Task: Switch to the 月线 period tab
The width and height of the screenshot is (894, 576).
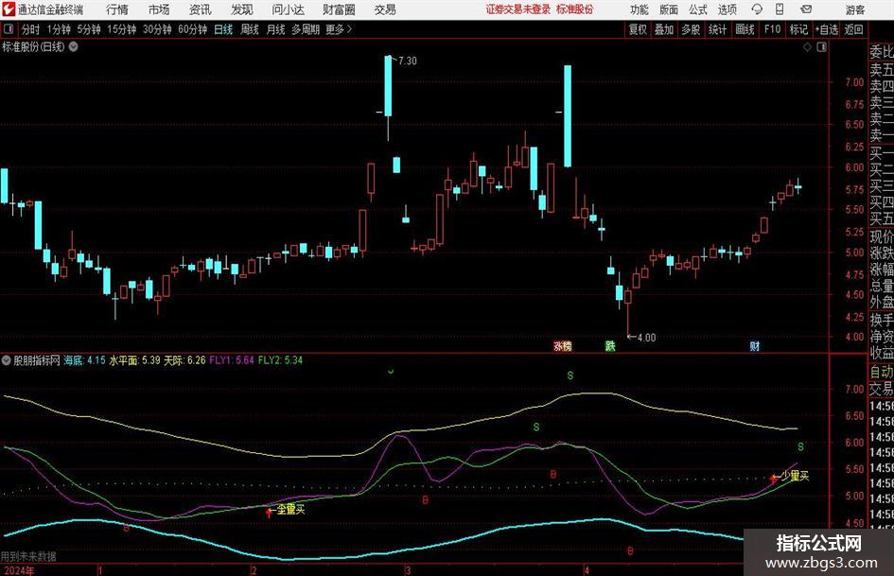Action: [x=275, y=29]
